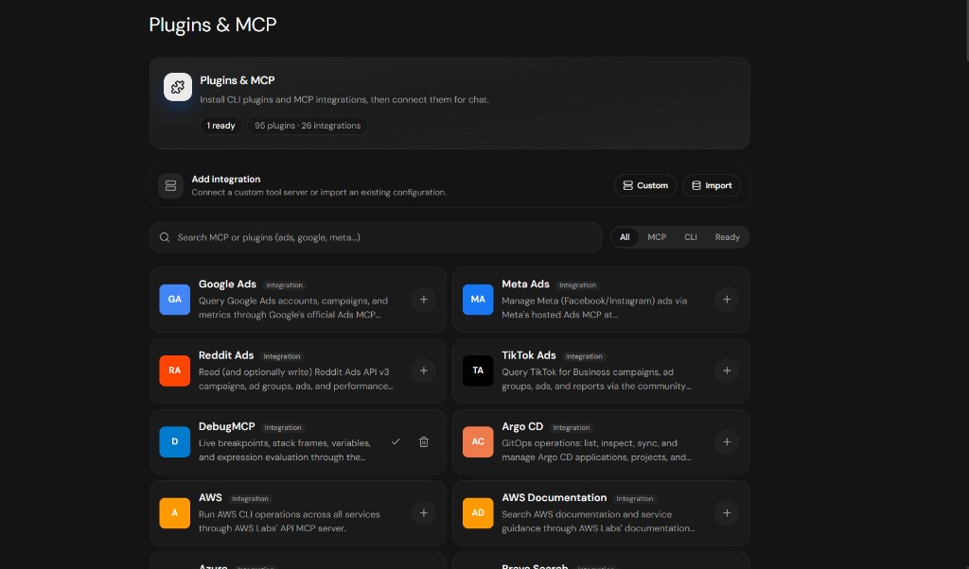Open the Reddit Ads card title
The width and height of the screenshot is (969, 569).
pos(226,355)
